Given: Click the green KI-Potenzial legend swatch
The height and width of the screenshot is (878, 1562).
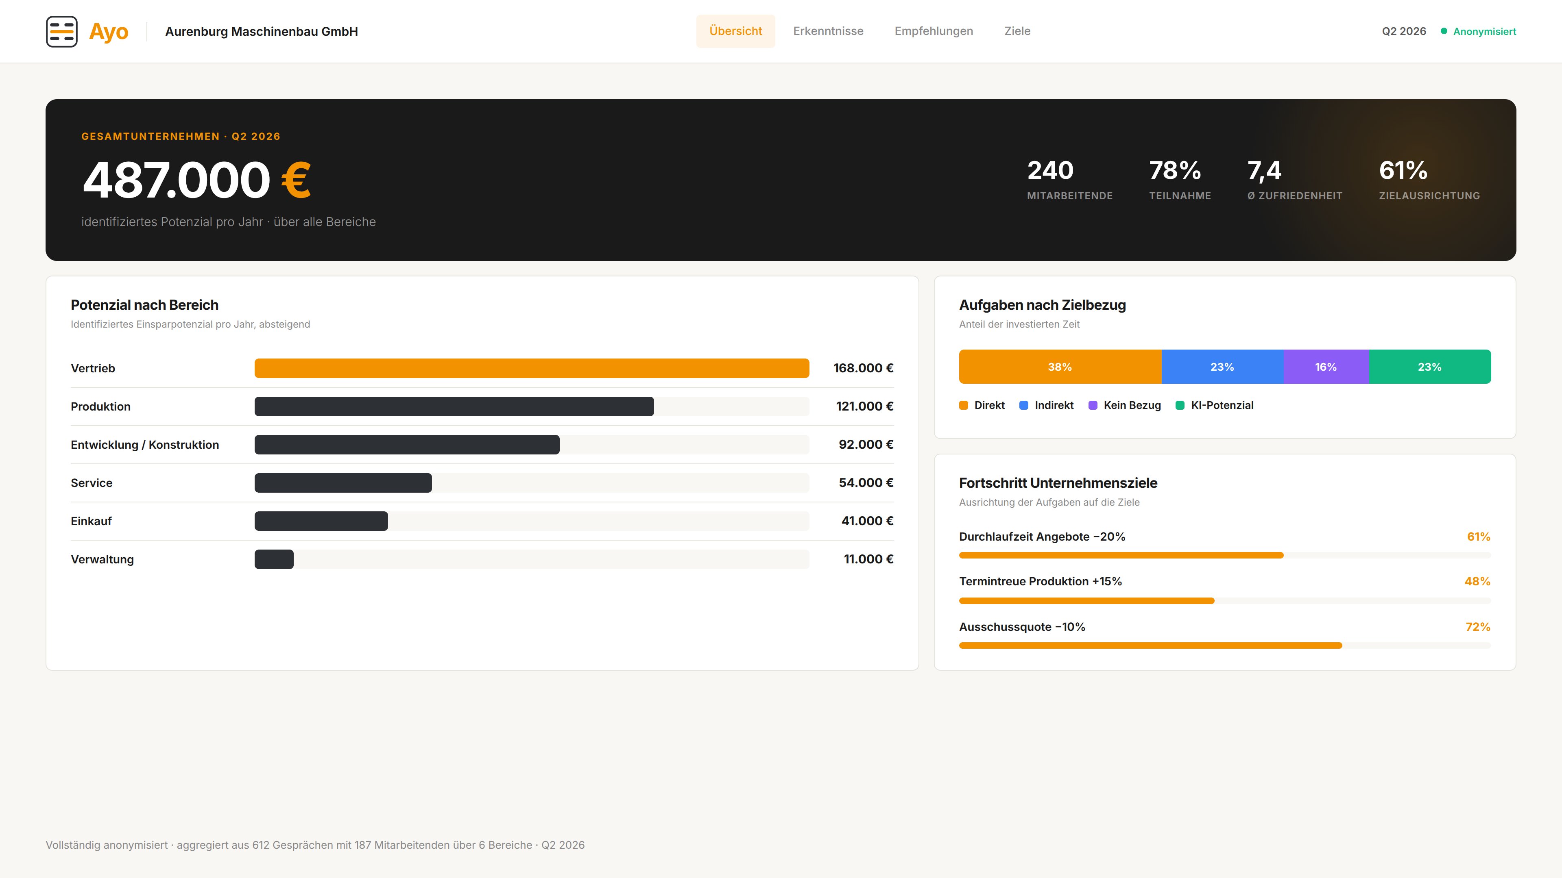Looking at the screenshot, I should click(x=1180, y=405).
